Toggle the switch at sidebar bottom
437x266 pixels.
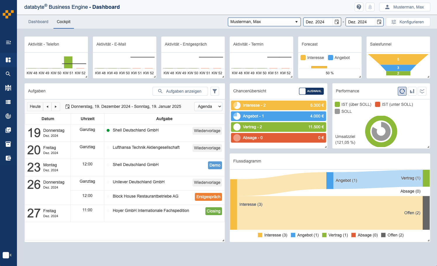(7, 255)
